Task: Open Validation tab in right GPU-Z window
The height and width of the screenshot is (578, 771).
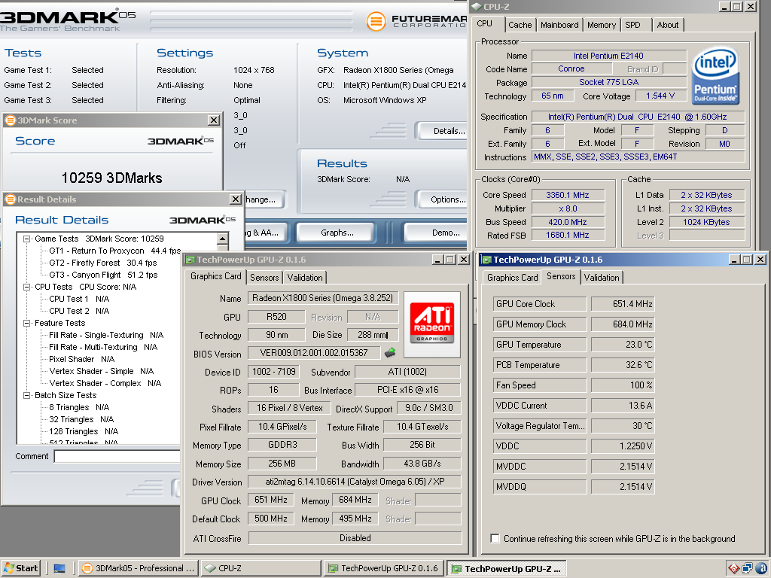Action: [602, 278]
